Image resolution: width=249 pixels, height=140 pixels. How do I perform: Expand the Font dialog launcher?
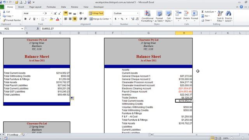[61, 24]
